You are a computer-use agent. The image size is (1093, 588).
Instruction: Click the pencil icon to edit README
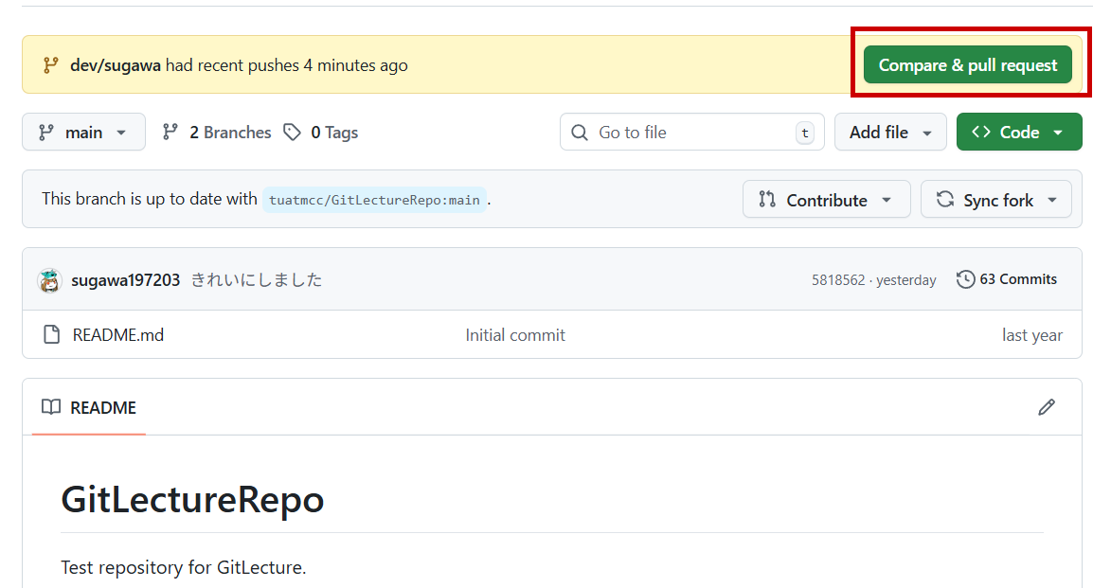[x=1046, y=407]
